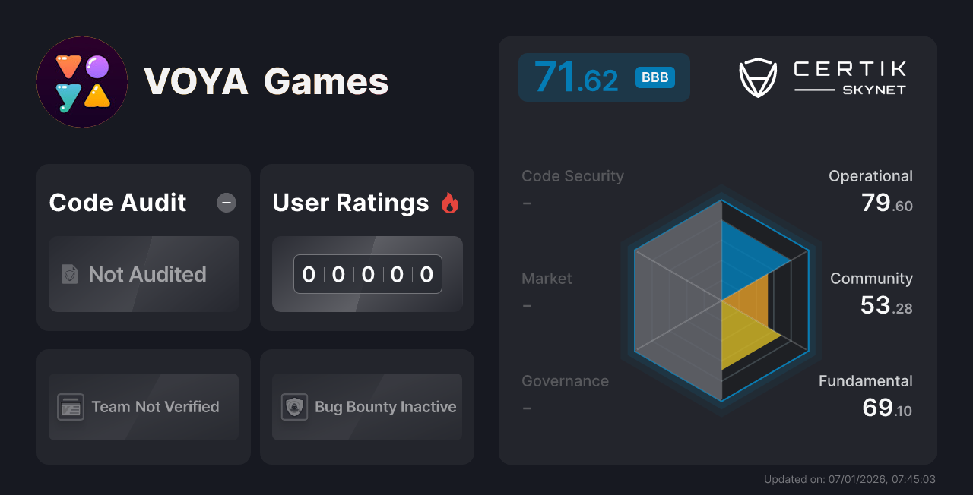The width and height of the screenshot is (973, 495).
Task: Click the VOYA Games circular logo icon
Action: point(81,81)
